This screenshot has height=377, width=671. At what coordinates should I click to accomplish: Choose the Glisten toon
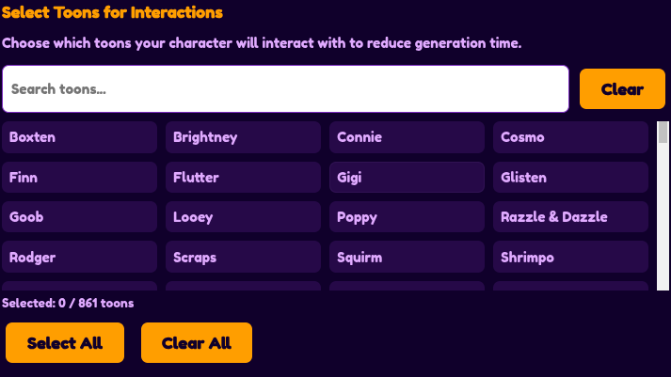point(570,177)
